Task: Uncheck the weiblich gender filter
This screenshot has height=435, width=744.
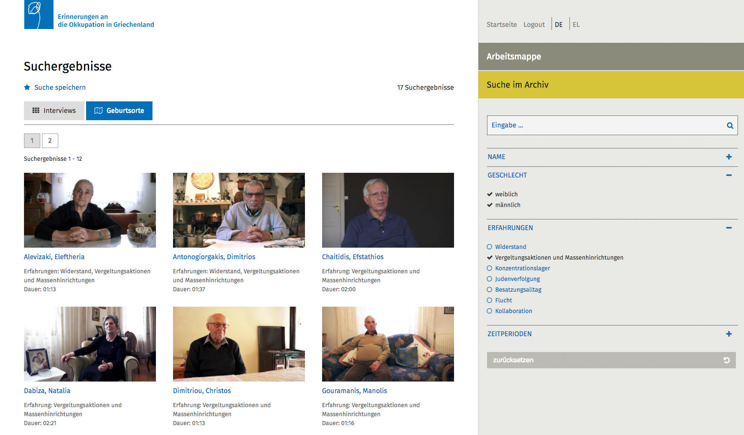Action: [490, 194]
